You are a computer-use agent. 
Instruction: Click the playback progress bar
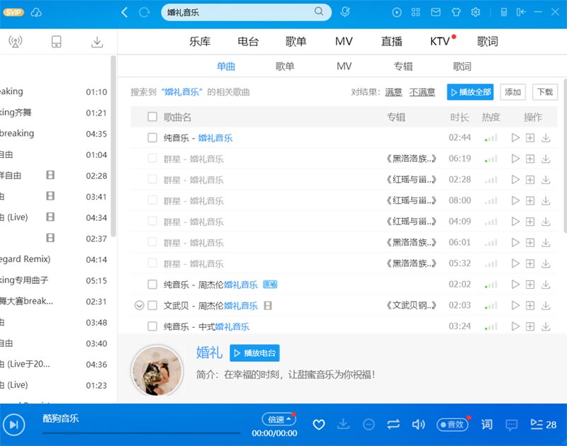tap(142, 433)
